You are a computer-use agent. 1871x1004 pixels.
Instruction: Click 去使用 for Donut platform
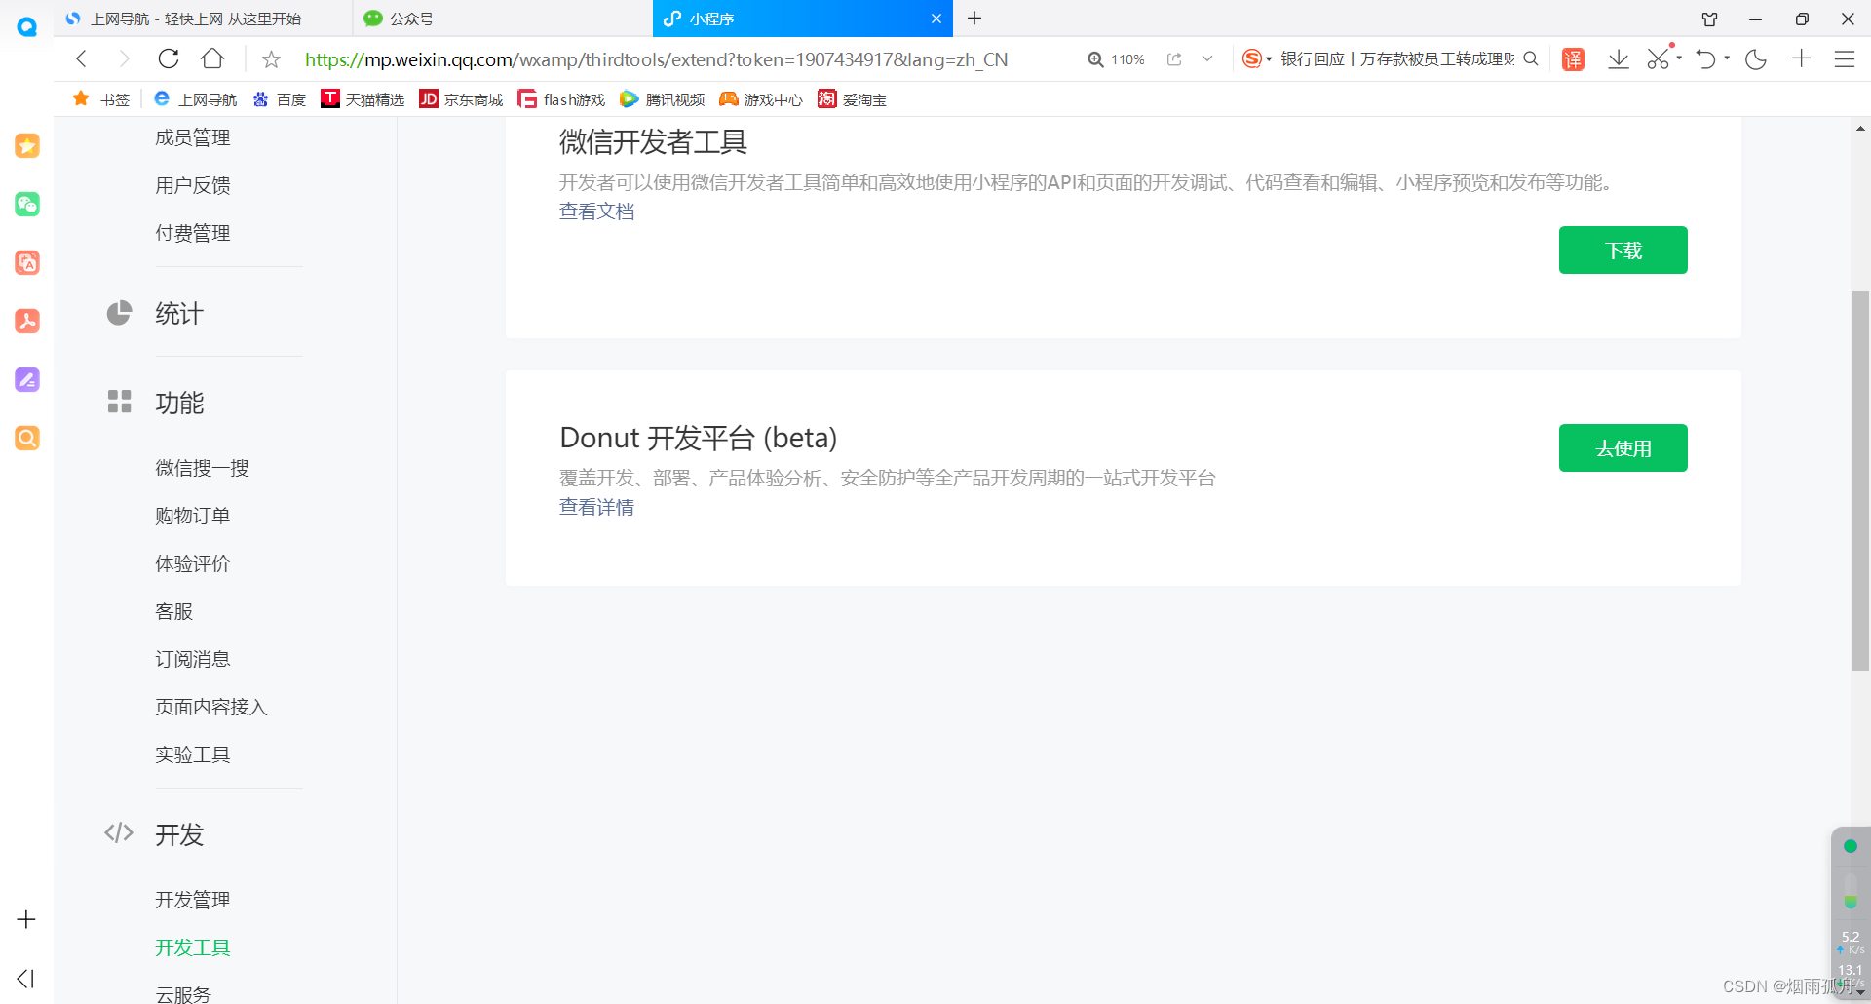pyautogui.click(x=1623, y=448)
